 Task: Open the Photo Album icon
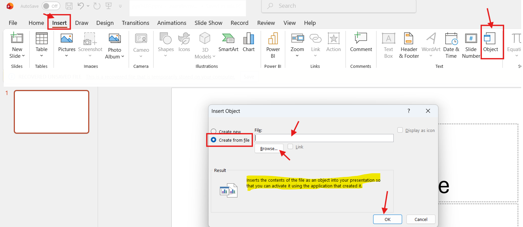coord(115,38)
